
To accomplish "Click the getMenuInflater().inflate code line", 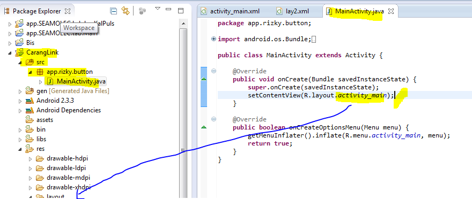I will pos(349,136).
